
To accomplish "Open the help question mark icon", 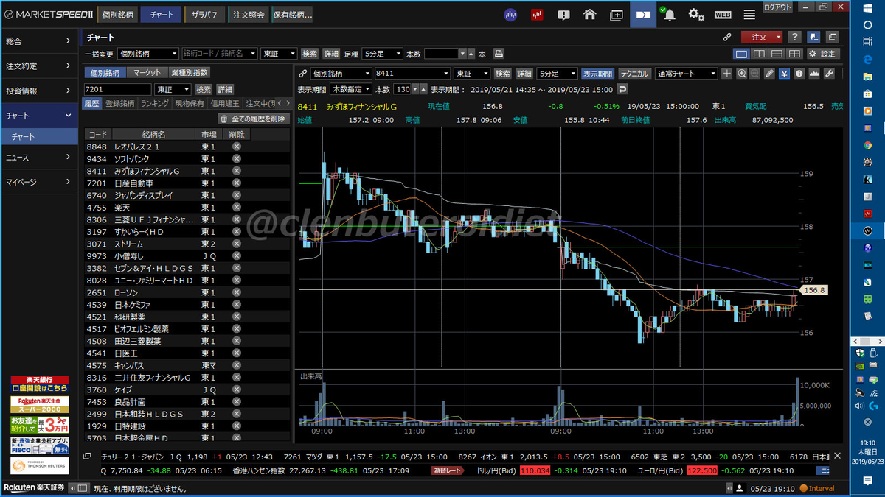I will tap(794, 37).
